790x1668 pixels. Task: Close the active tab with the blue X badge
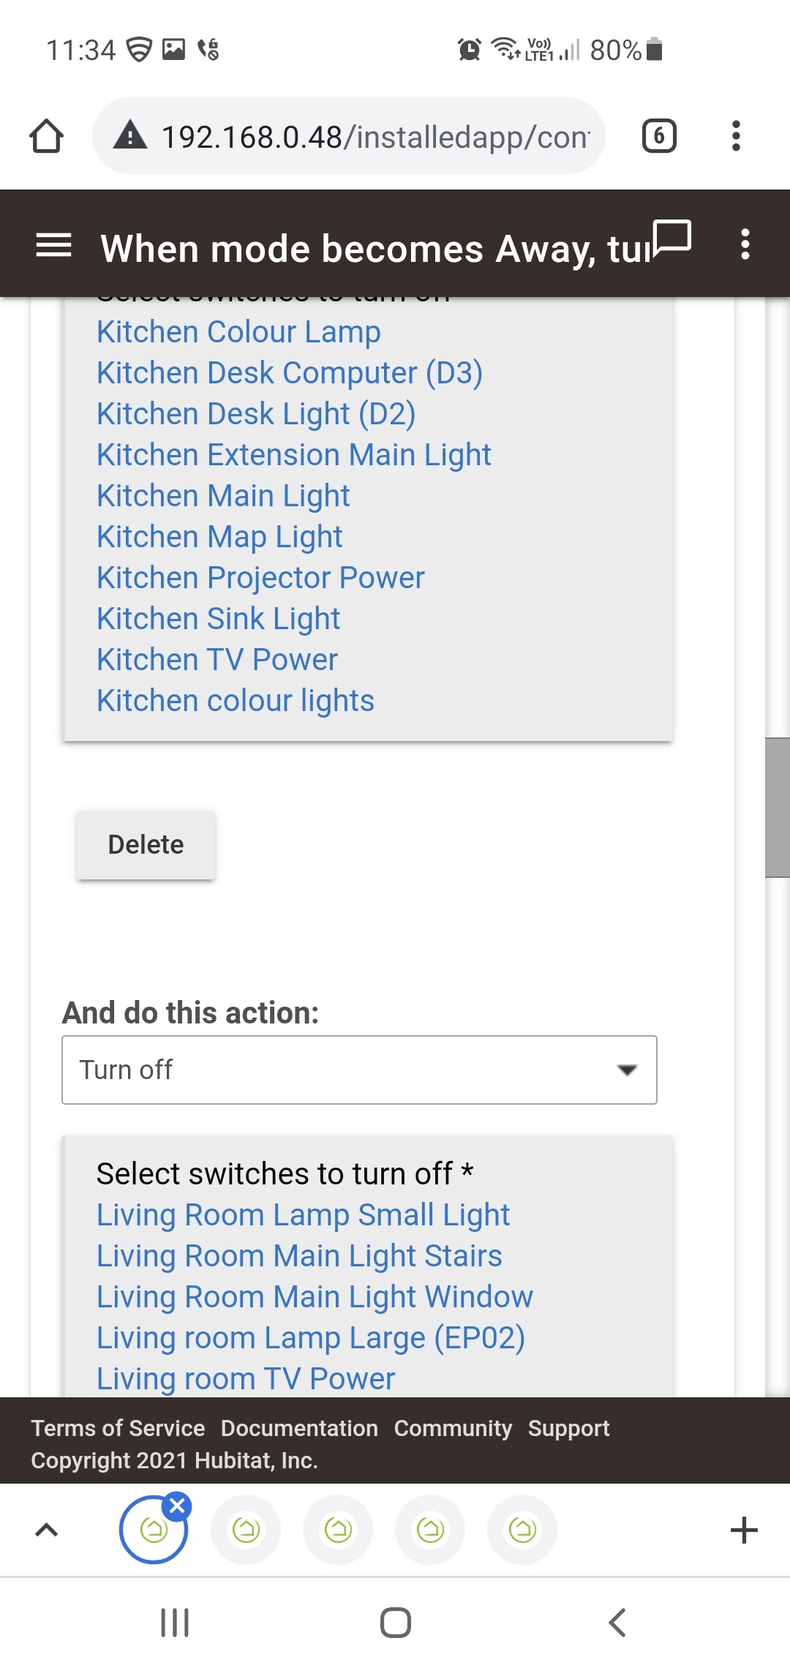[x=177, y=1506]
